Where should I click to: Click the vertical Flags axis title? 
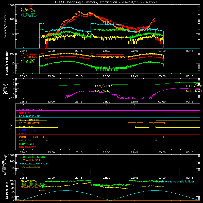(10, 127)
